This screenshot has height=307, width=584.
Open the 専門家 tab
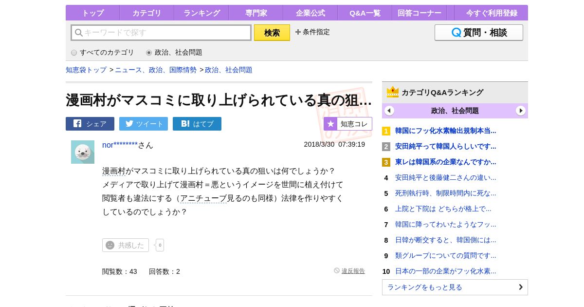[256, 13]
